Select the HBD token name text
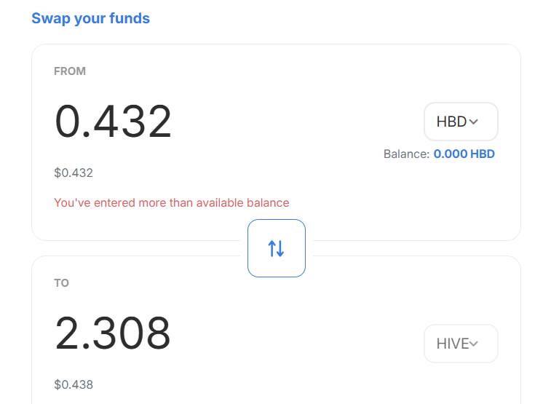The width and height of the screenshot is (543, 404). [451, 122]
